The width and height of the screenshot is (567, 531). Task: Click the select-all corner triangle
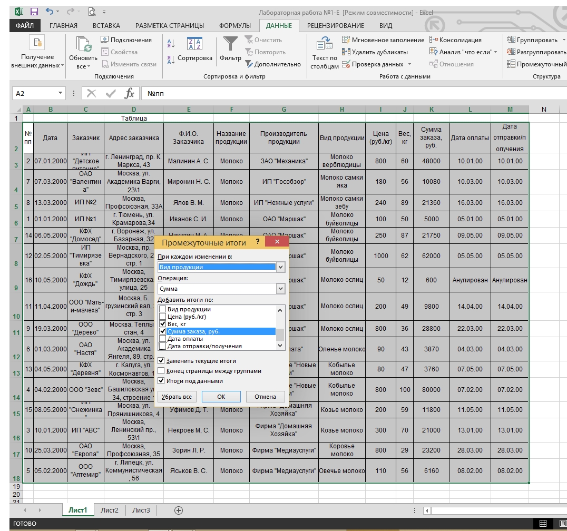tap(18, 110)
